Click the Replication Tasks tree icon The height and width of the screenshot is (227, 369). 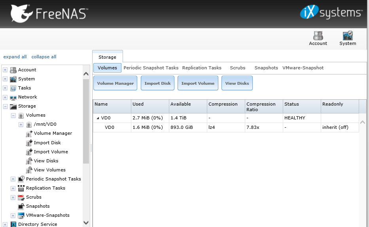point(21,188)
